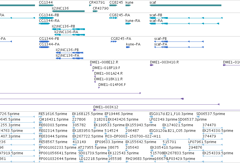240x163 pixels.
Task: Click the CR43790 gene label
Action: point(101,8)
